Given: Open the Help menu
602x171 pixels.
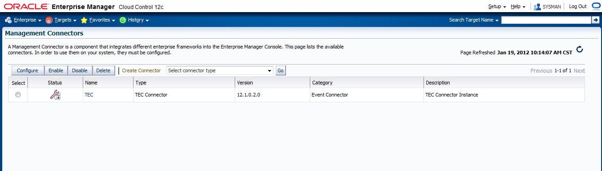Looking at the screenshot, I should [518, 7].
